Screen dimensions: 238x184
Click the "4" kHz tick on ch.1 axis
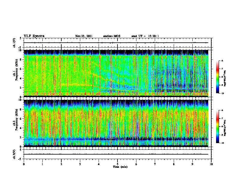(x=21, y=78)
